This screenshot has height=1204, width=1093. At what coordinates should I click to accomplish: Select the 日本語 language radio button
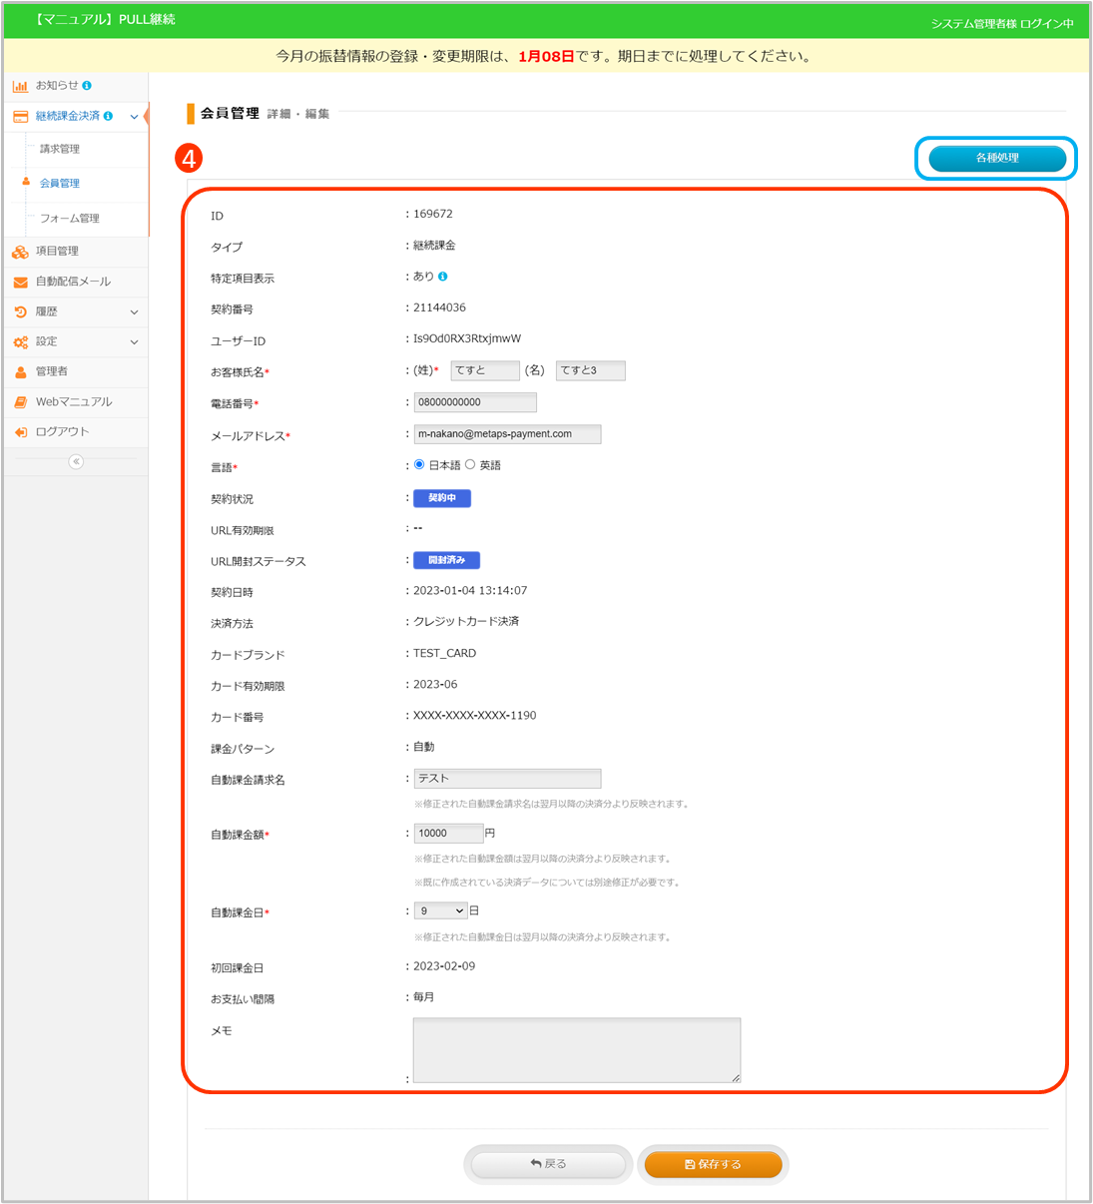coord(419,464)
